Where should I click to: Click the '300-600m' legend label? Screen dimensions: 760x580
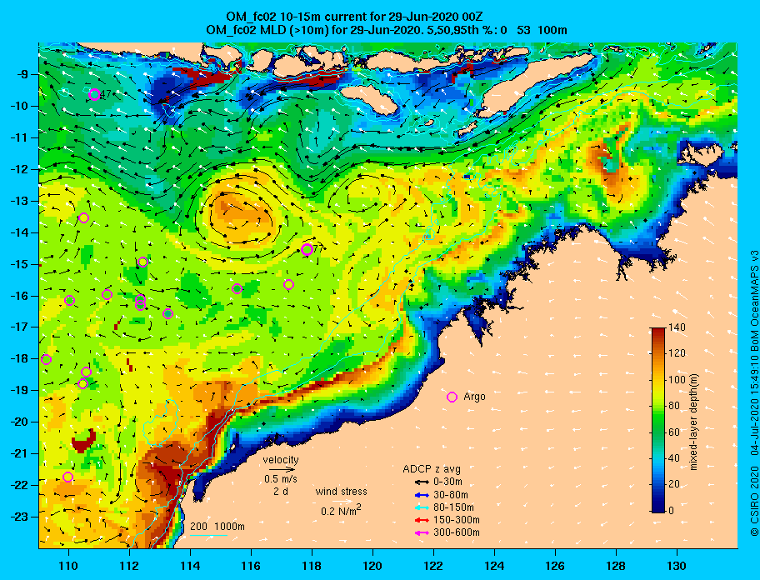pos(457,532)
